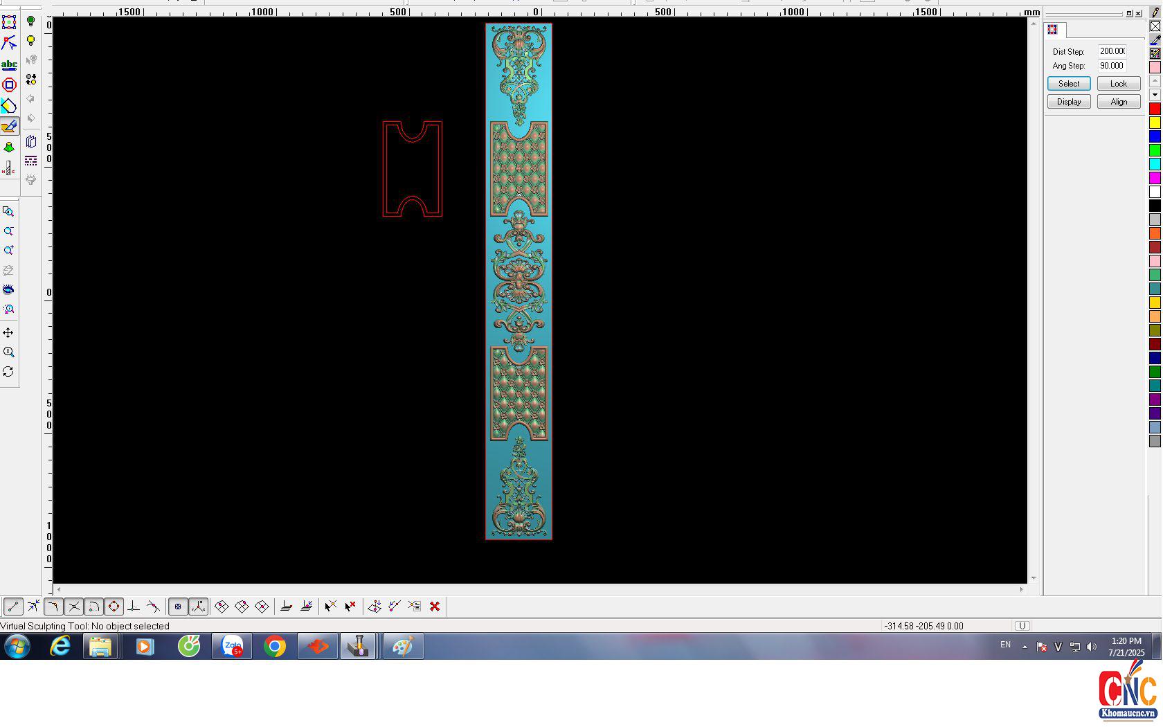
Task: Open the navigation panel tab
Action: 1053,29
